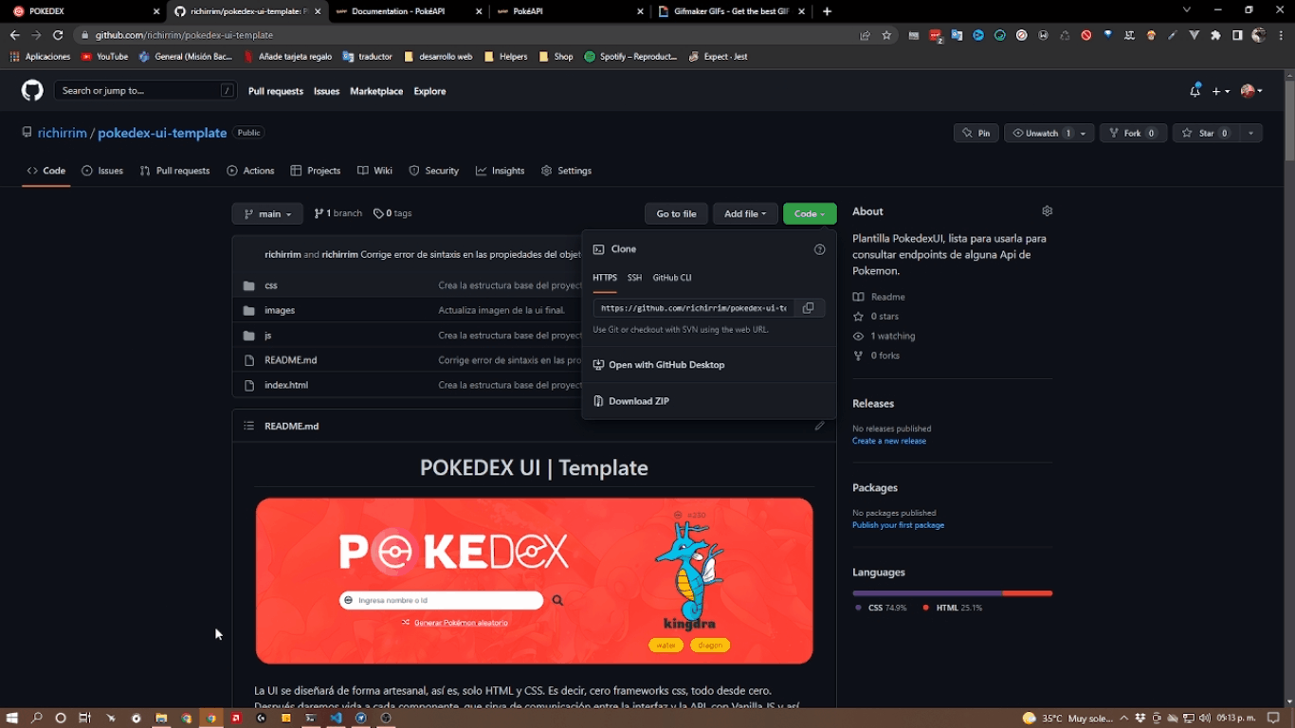Open Readme link in About

879,297
